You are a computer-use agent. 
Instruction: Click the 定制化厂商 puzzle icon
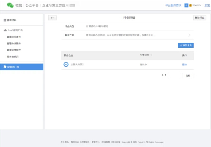pyautogui.click(x=5, y=67)
